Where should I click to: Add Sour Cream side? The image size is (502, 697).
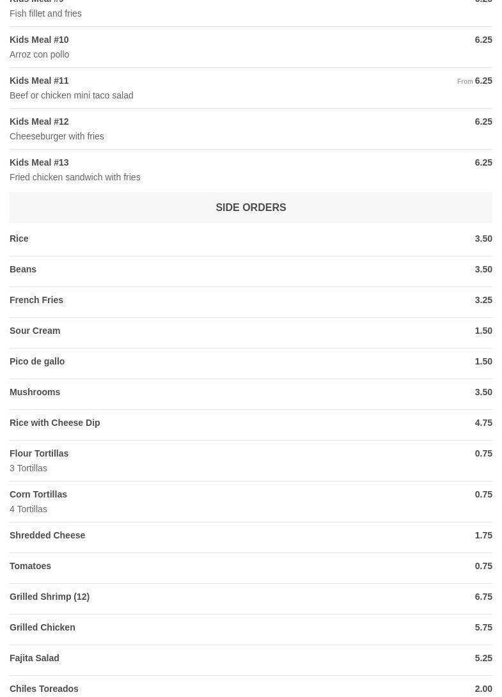click(35, 331)
